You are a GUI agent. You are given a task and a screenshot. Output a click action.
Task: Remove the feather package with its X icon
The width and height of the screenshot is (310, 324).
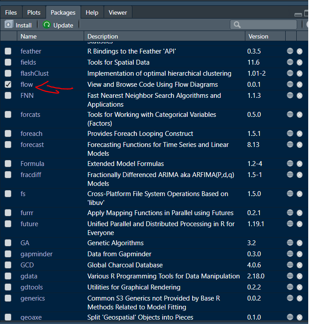(299, 51)
